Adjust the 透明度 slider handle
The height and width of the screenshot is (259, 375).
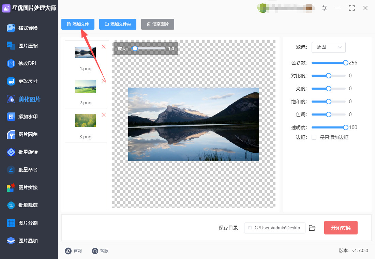(x=345, y=127)
